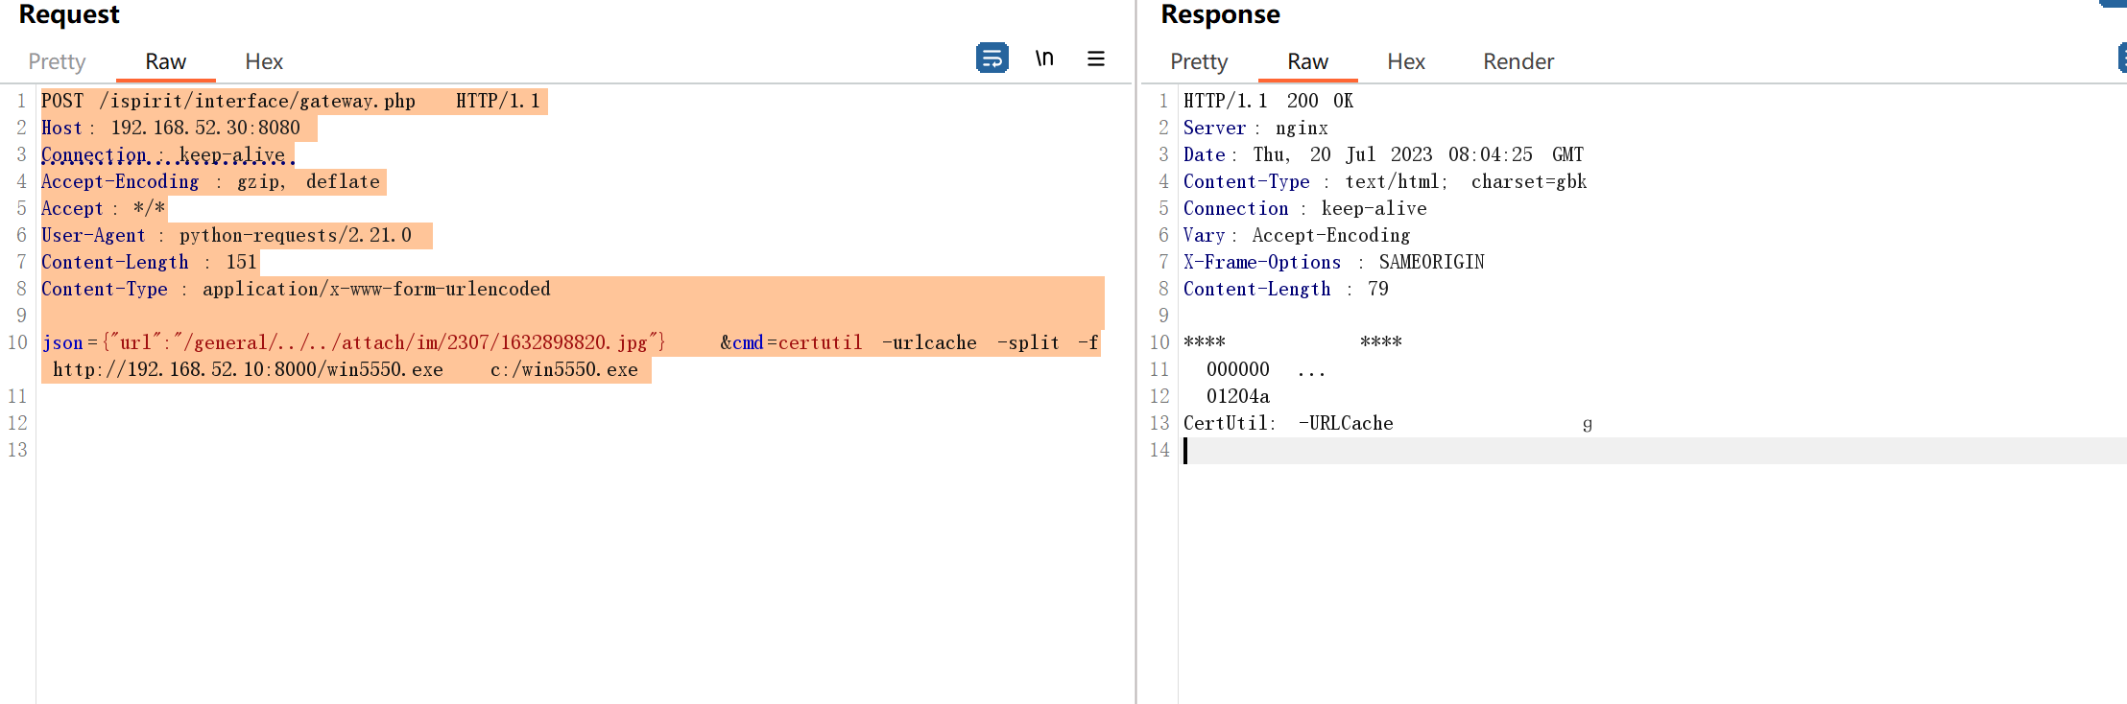Click the Vary Accept-Encoding response header
The height and width of the screenshot is (704, 2127).
tap(1297, 235)
